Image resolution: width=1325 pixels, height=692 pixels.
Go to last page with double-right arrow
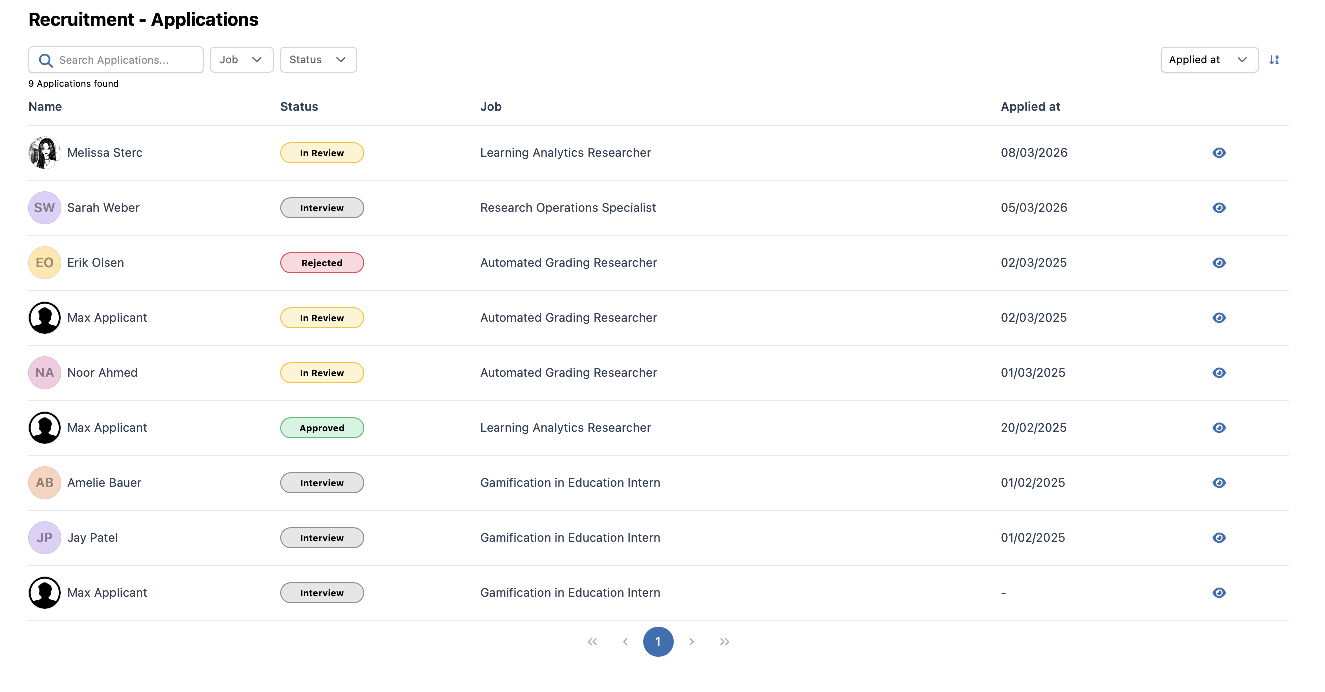point(725,641)
